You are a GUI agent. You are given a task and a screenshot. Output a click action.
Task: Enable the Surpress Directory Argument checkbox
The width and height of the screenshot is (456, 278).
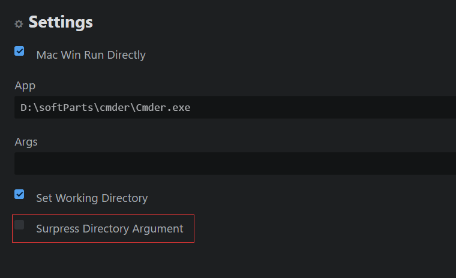[19, 225]
